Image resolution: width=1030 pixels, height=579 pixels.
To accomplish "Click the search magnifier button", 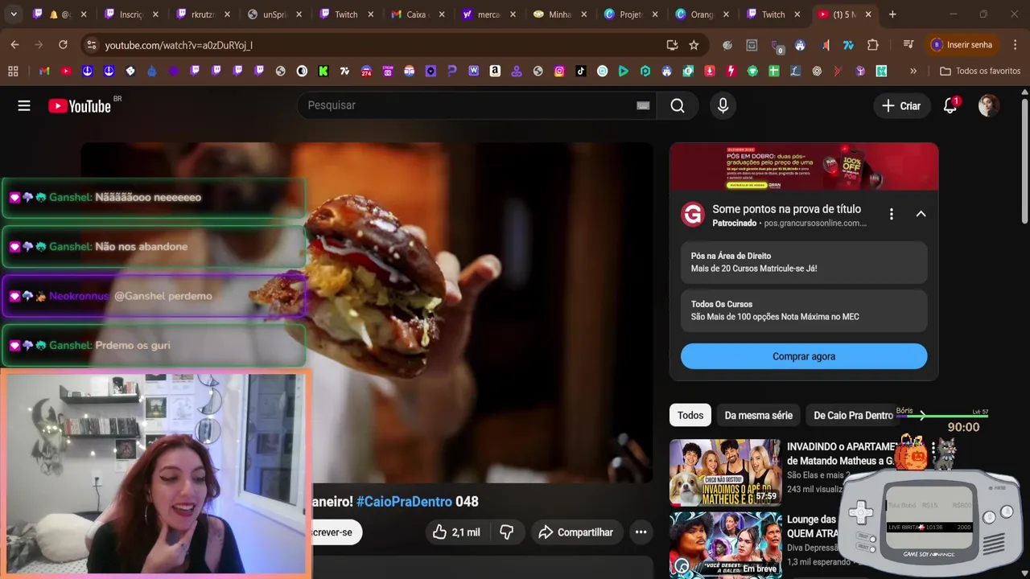I will click(x=678, y=105).
